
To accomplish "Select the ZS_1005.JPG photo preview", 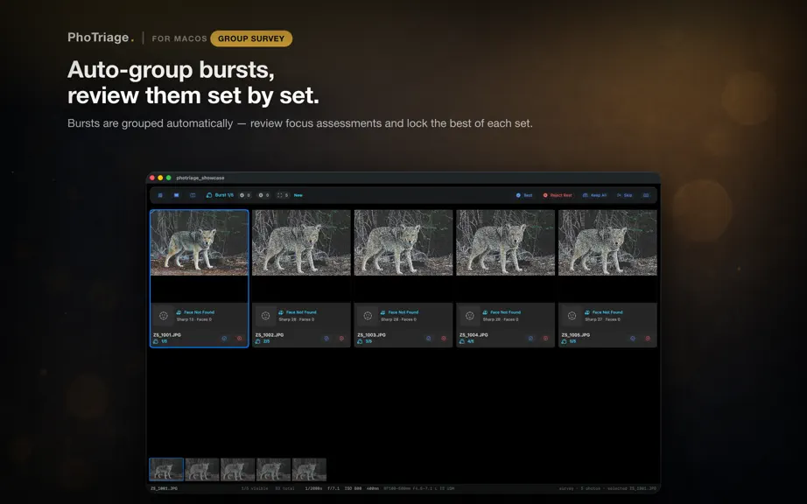I will click(x=607, y=242).
